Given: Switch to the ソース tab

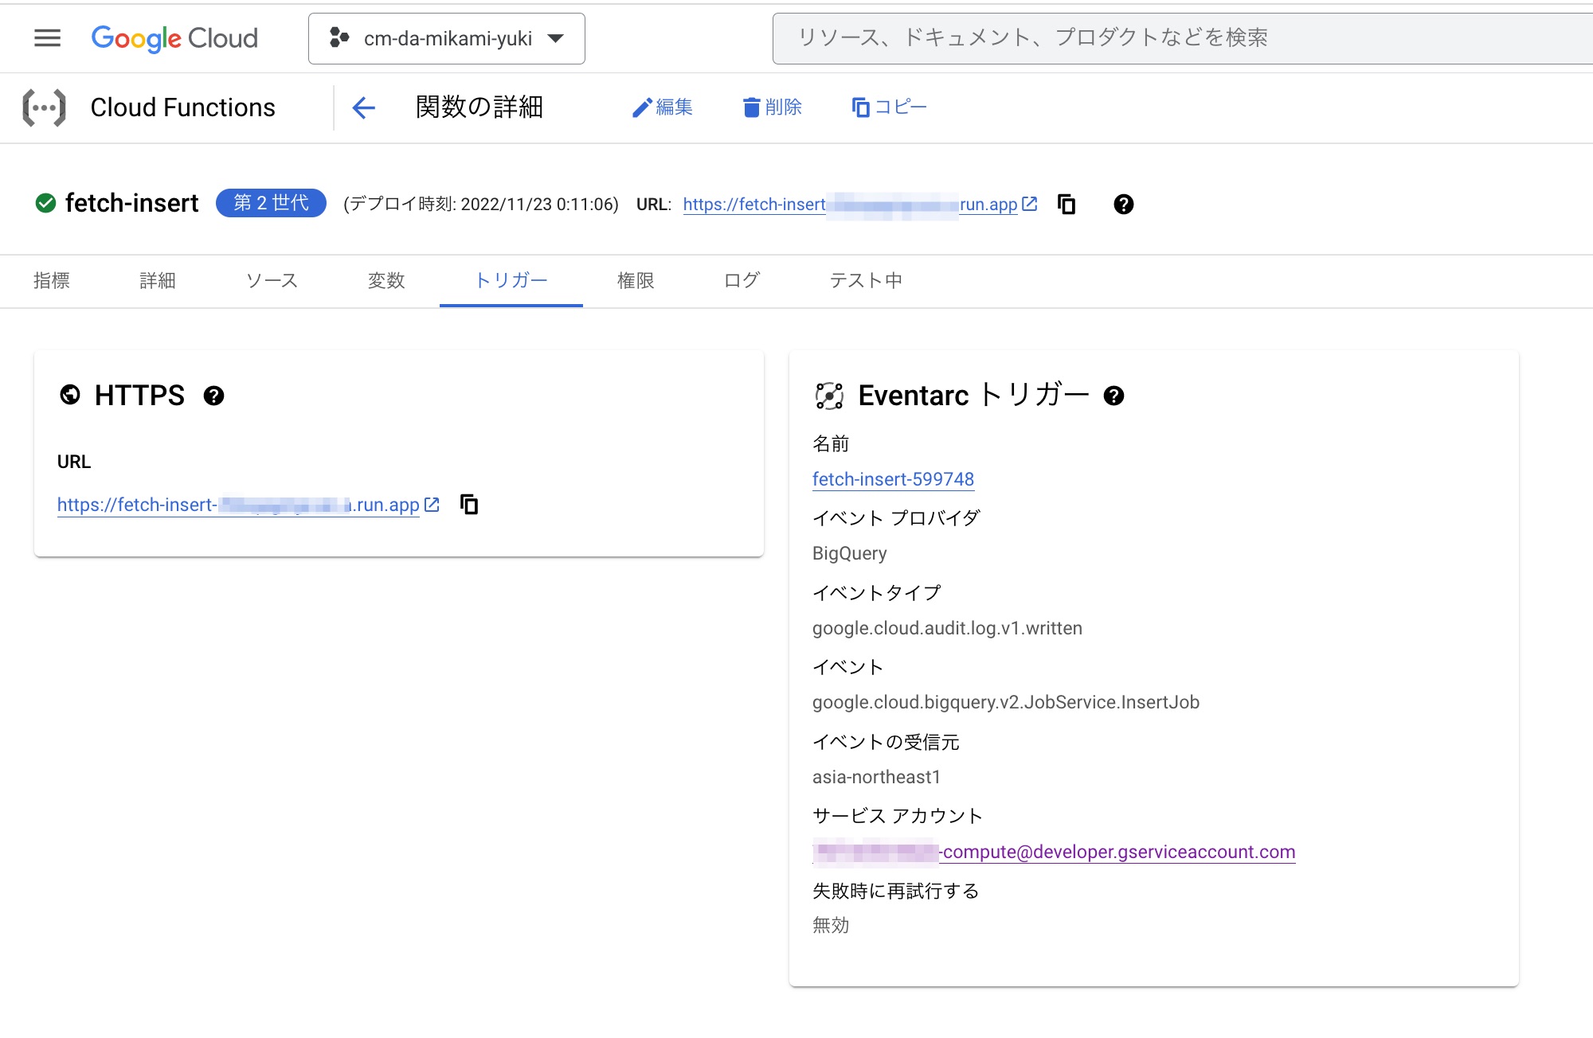Looking at the screenshot, I should [271, 281].
